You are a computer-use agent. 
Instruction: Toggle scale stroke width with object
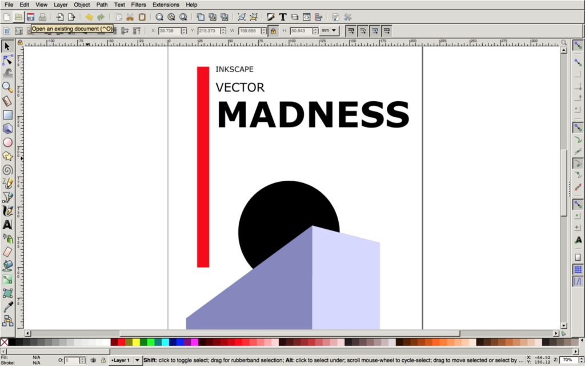point(351,31)
